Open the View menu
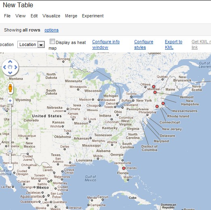This screenshot has height=210, width=211. click(x=21, y=16)
